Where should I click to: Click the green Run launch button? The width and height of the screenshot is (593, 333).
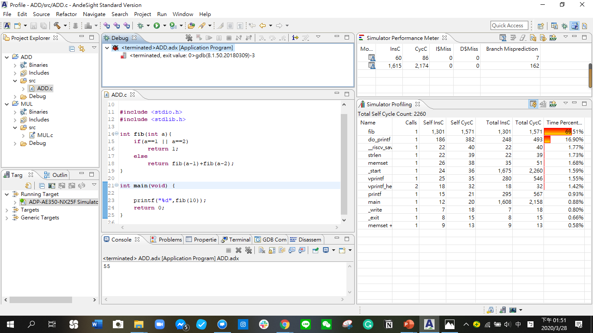[156, 26]
